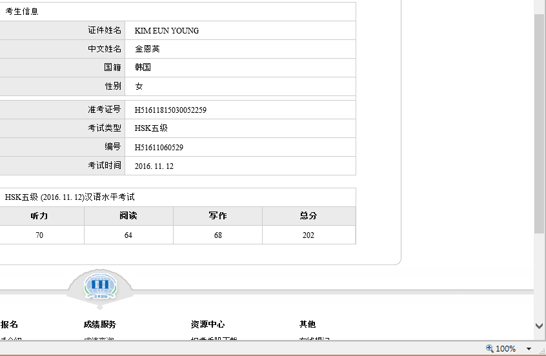Click the 听力 column header
546x356 pixels.
click(39, 216)
